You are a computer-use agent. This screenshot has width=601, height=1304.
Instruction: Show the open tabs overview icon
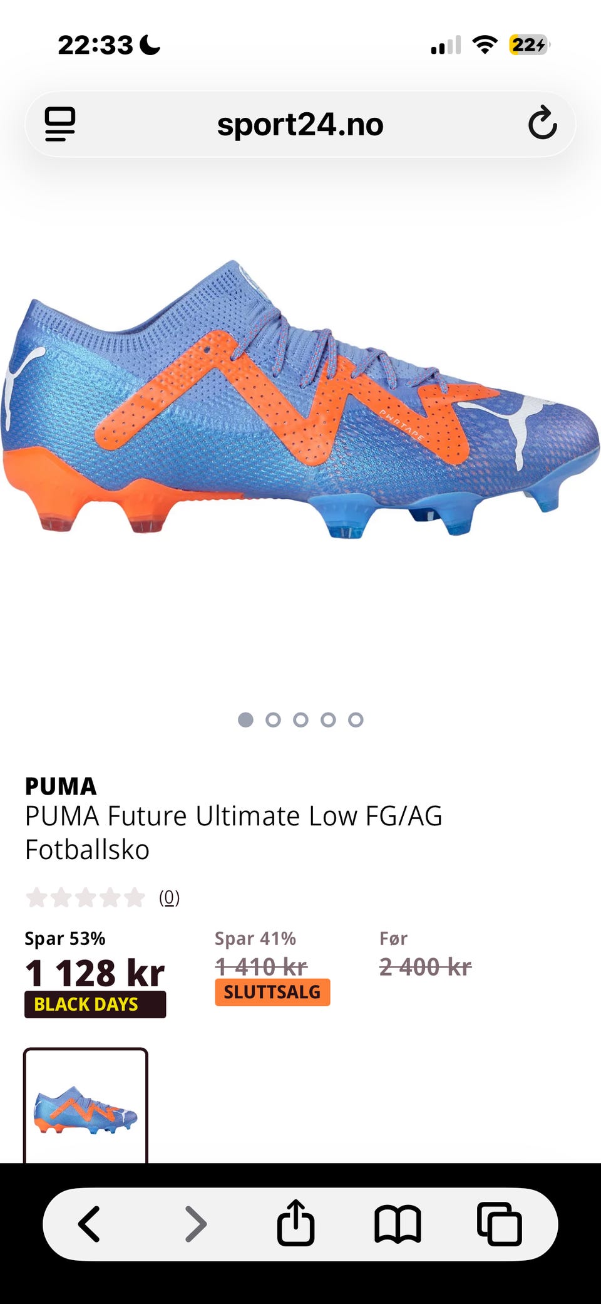499,1224
